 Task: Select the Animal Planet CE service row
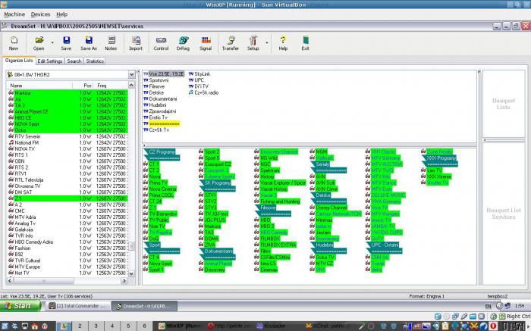coord(68,111)
